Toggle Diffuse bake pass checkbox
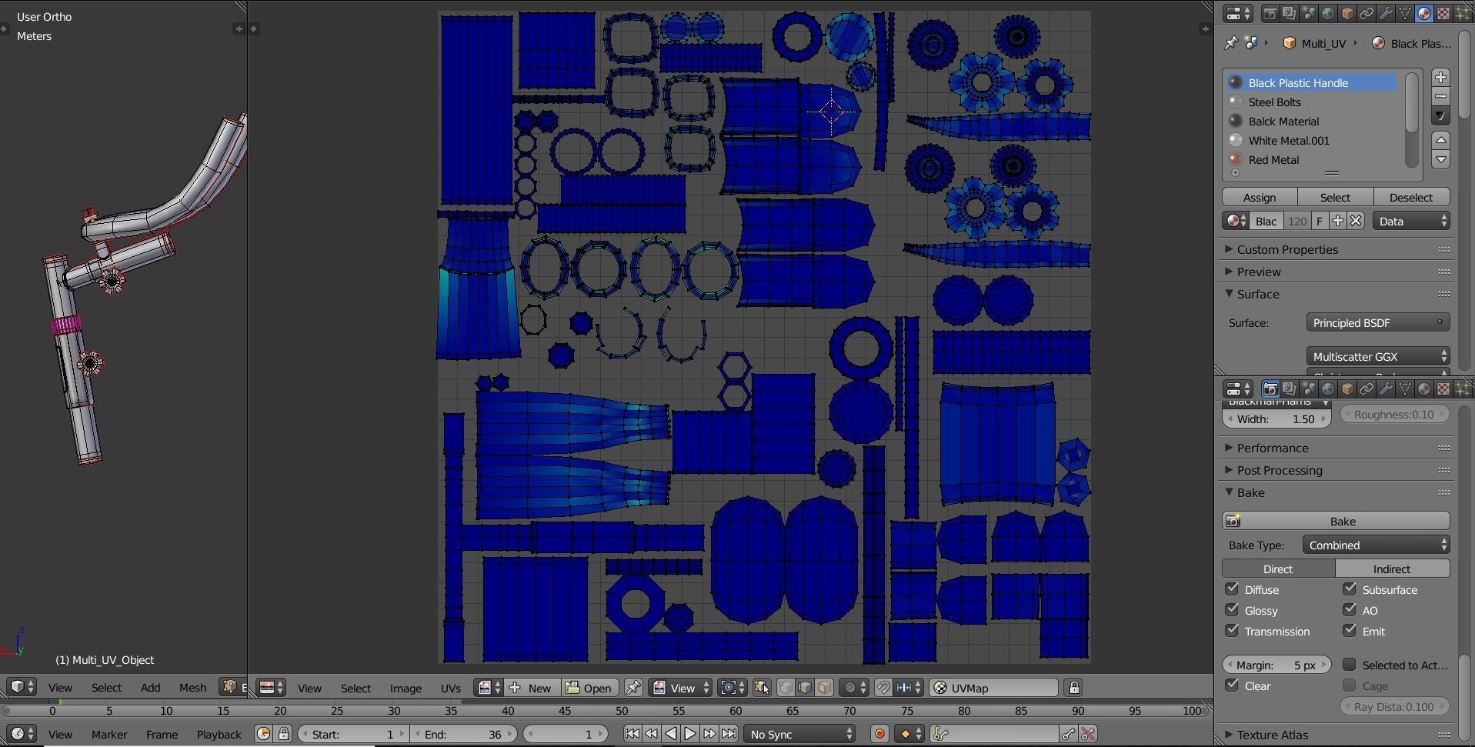The width and height of the screenshot is (1475, 747). click(x=1232, y=589)
